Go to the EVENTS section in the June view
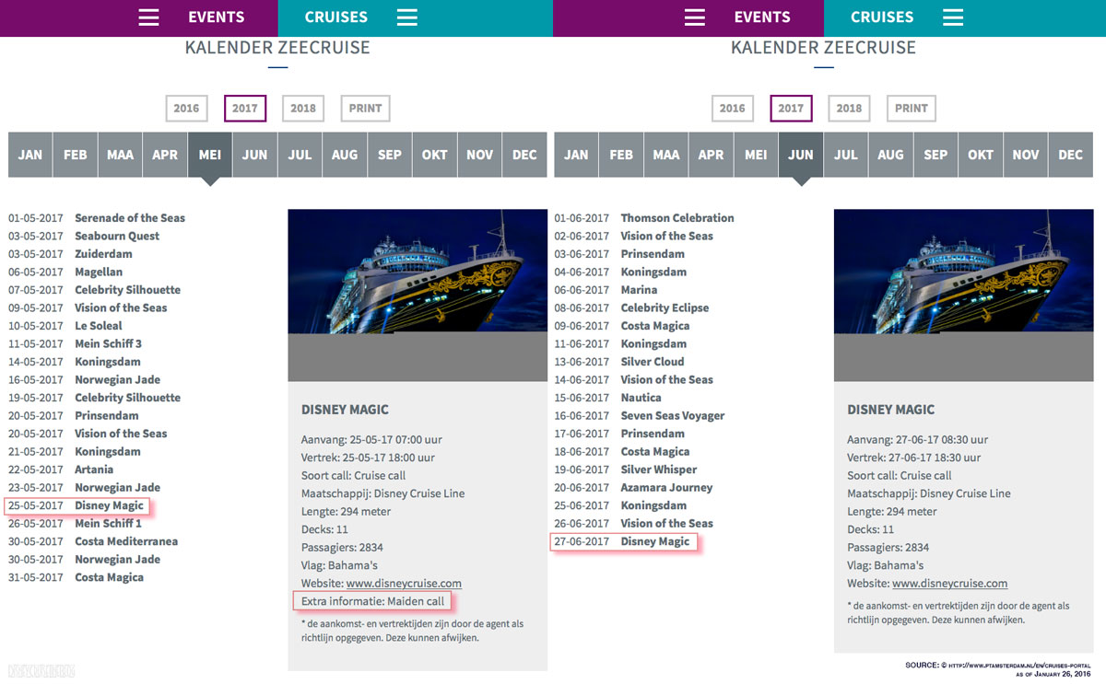Screen dimensions: 1106x684 [762, 17]
